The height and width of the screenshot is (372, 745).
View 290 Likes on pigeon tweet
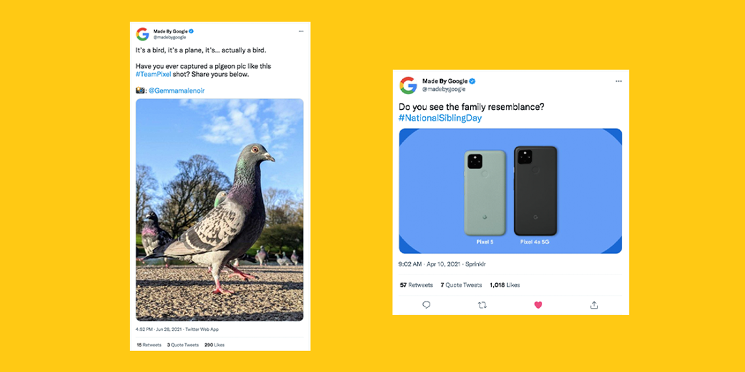215,345
